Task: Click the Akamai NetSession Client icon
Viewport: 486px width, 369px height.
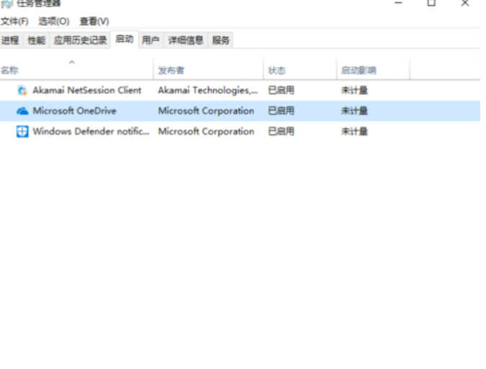Action: click(x=22, y=91)
